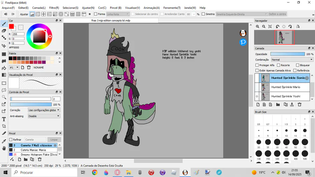Open the Anti-aliasing dropdown
The image size is (315, 177).
(44, 116)
